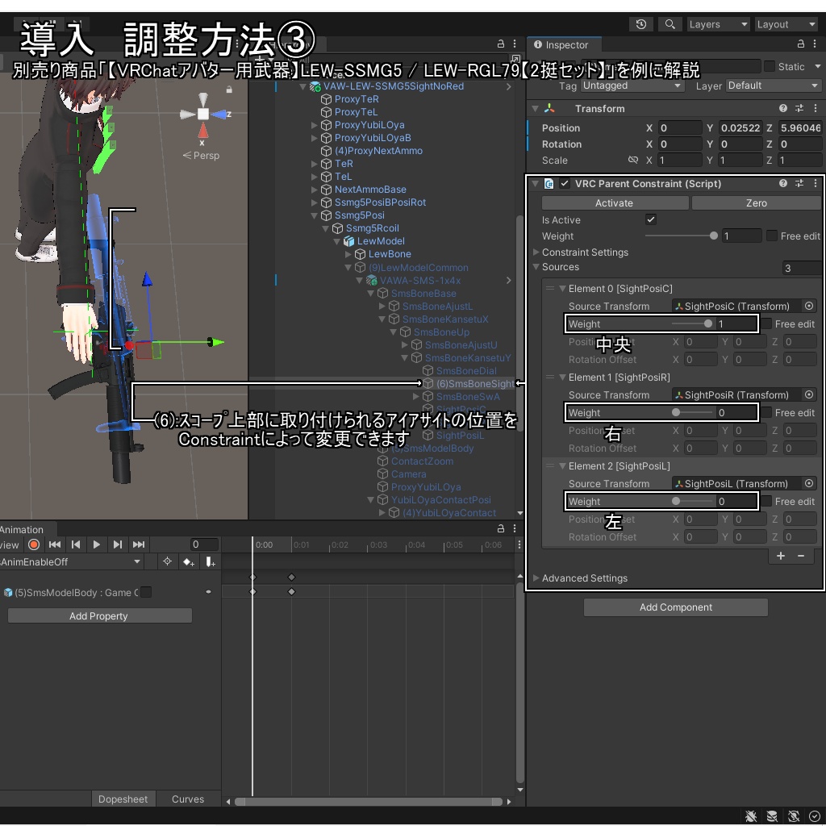
Task: Open the AnimEnableOff clip dropdown
Action: tap(71, 562)
